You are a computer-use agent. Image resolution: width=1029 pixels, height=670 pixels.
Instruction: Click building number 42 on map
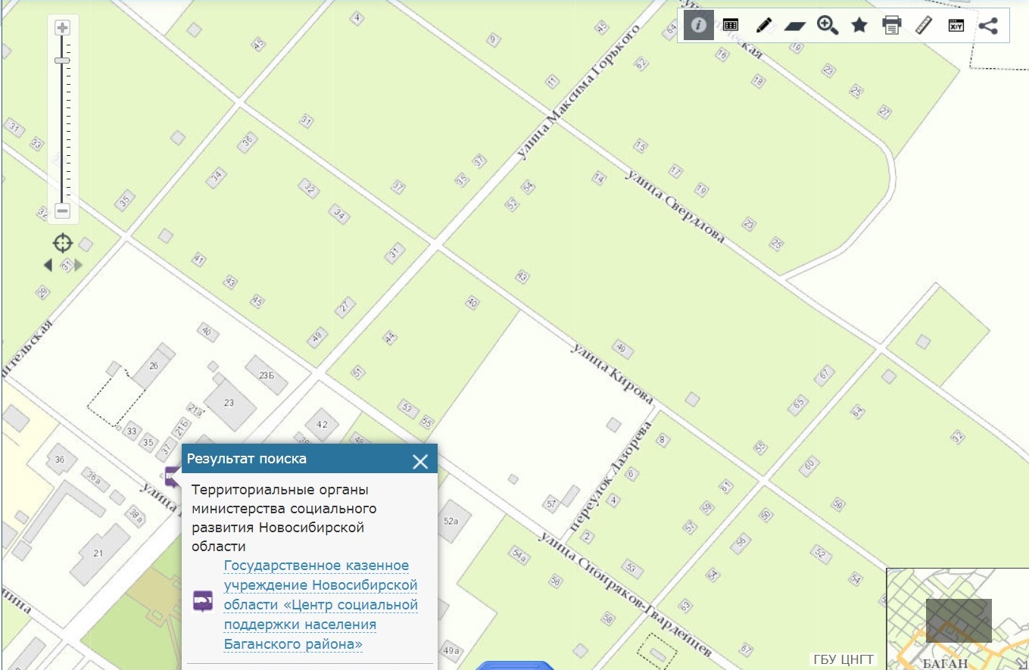(323, 424)
